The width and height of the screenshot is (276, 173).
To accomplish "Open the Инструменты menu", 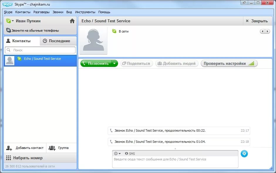I will pos(85,12).
